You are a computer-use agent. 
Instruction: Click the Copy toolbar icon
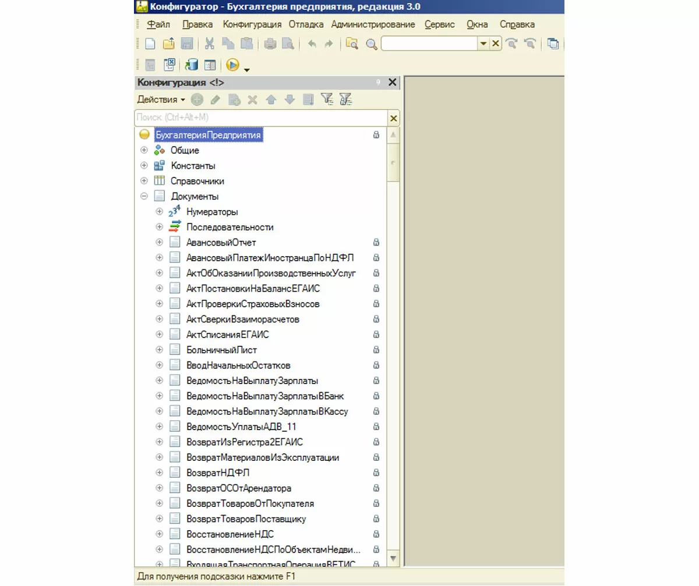click(228, 44)
